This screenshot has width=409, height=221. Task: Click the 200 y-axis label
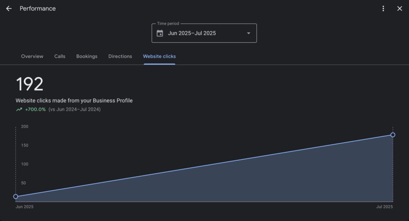click(x=24, y=127)
